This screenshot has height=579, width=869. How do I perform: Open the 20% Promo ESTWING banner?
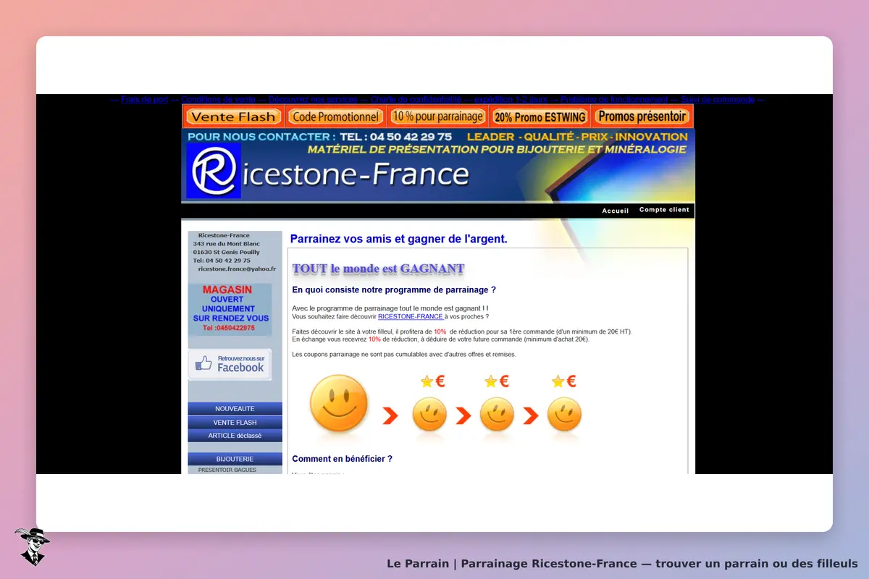[x=540, y=117]
